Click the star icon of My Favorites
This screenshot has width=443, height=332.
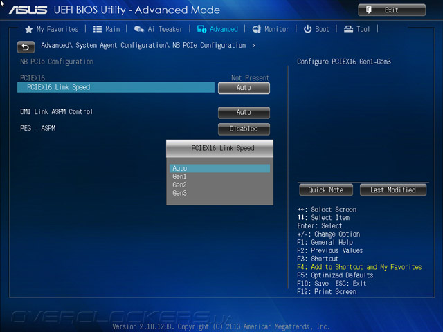coord(28,29)
